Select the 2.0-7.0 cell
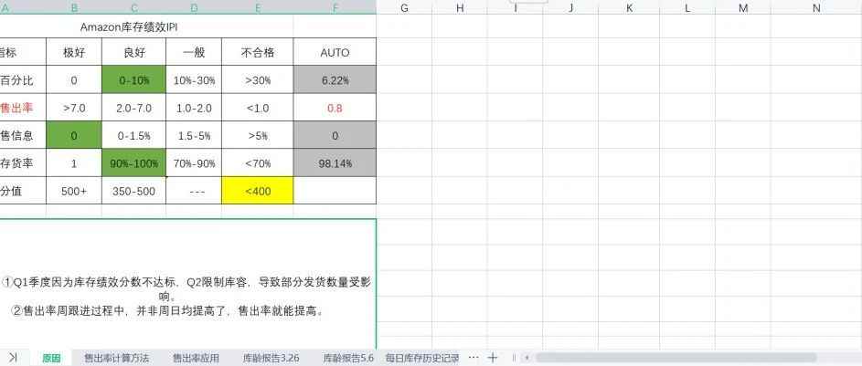862x366 pixels. 133,108
